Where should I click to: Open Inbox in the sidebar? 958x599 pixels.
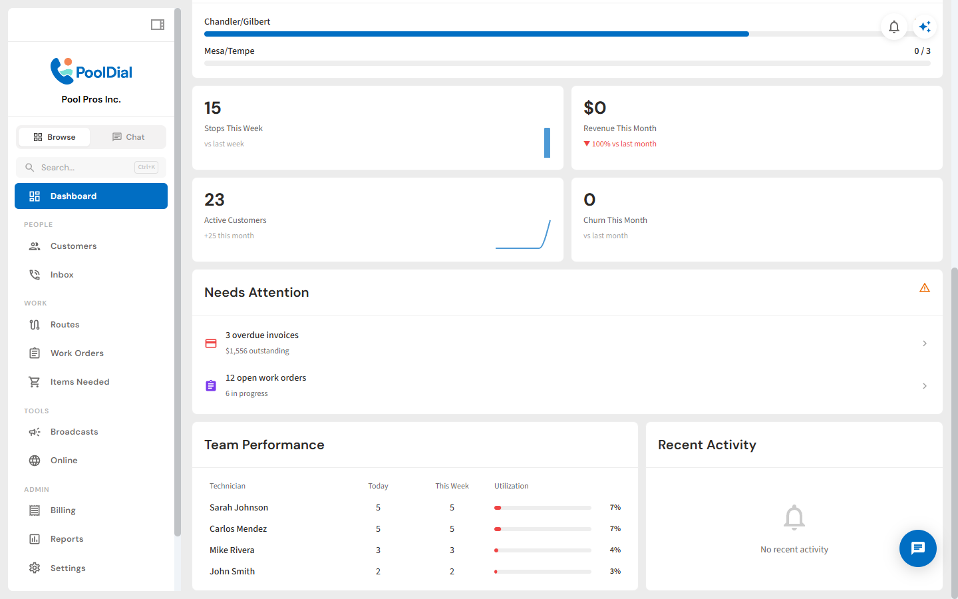tap(91, 275)
